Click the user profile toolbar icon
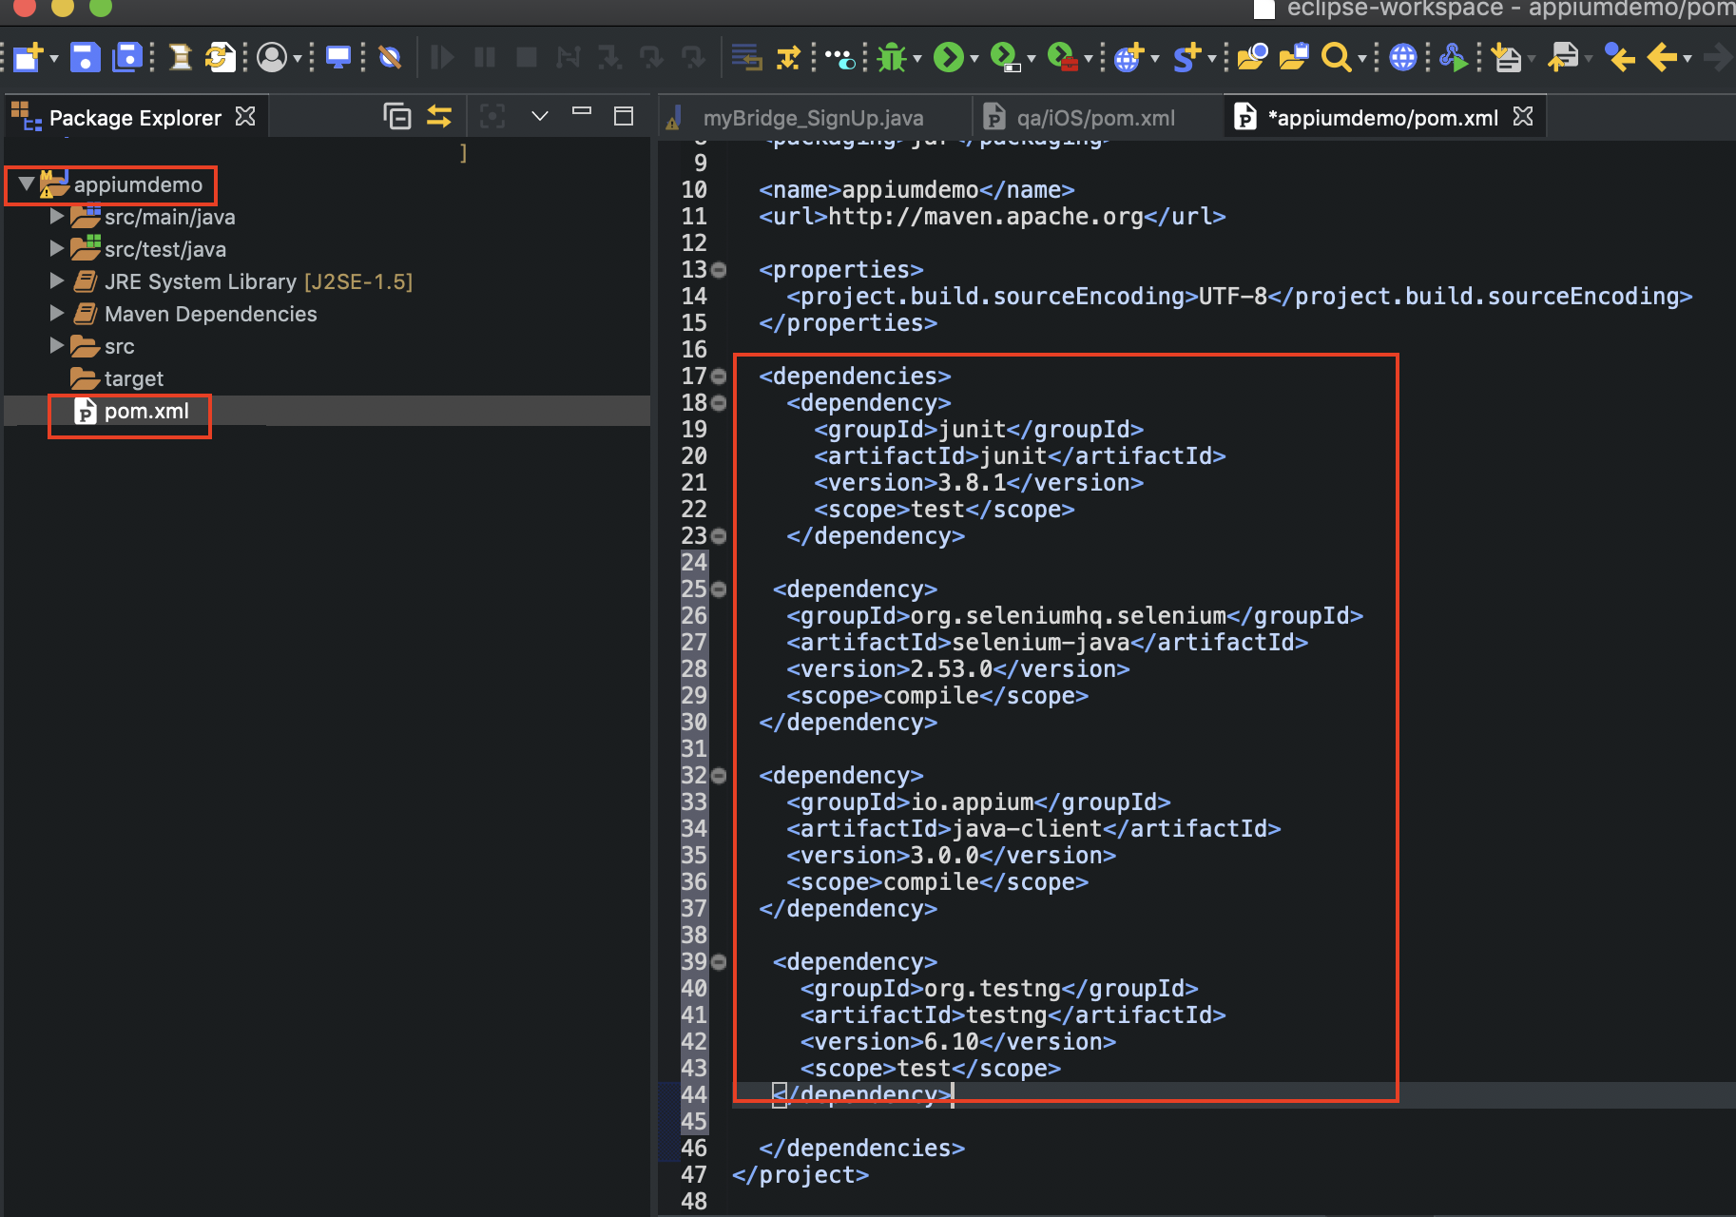Image resolution: width=1736 pixels, height=1217 pixels. (x=273, y=58)
